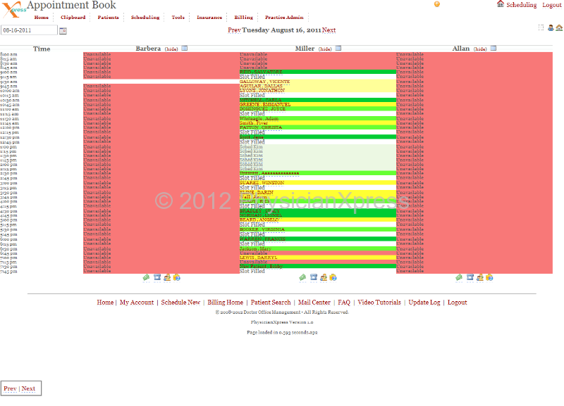Click the green money icon under Allan
564x406 pixels.
click(x=459, y=278)
